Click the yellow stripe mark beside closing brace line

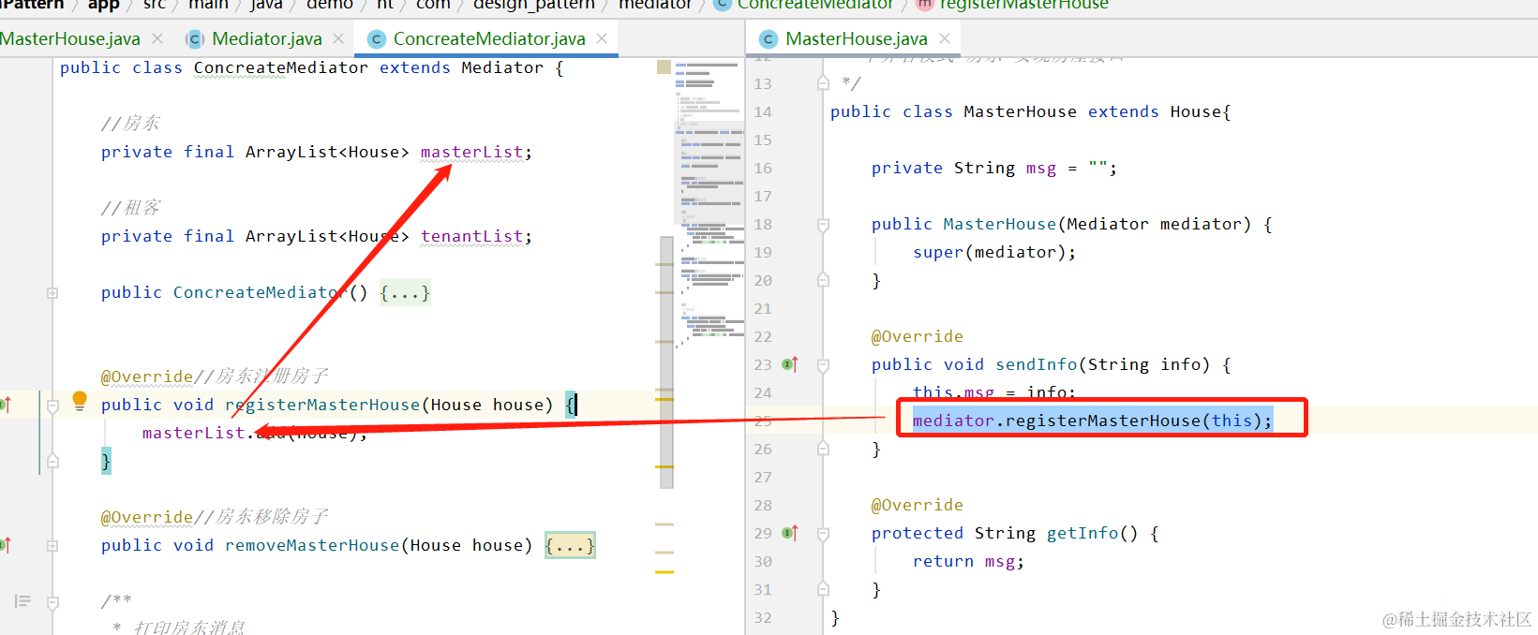pyautogui.click(x=664, y=466)
